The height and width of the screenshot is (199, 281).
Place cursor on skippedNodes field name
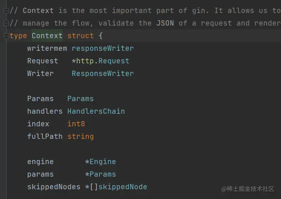[53, 187]
